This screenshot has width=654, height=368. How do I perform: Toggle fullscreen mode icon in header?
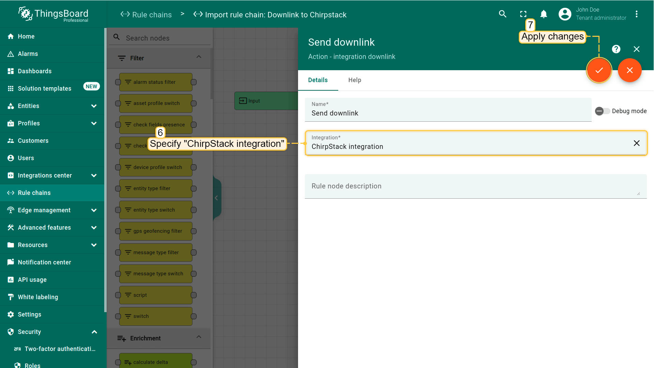(523, 14)
